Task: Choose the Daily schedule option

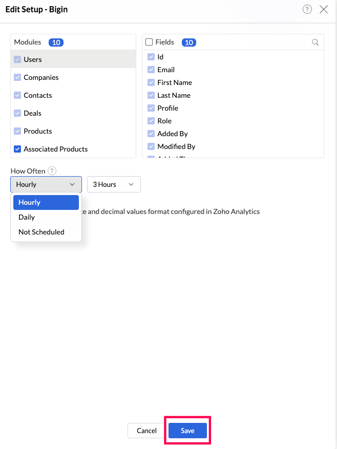Action: pyautogui.click(x=46, y=217)
